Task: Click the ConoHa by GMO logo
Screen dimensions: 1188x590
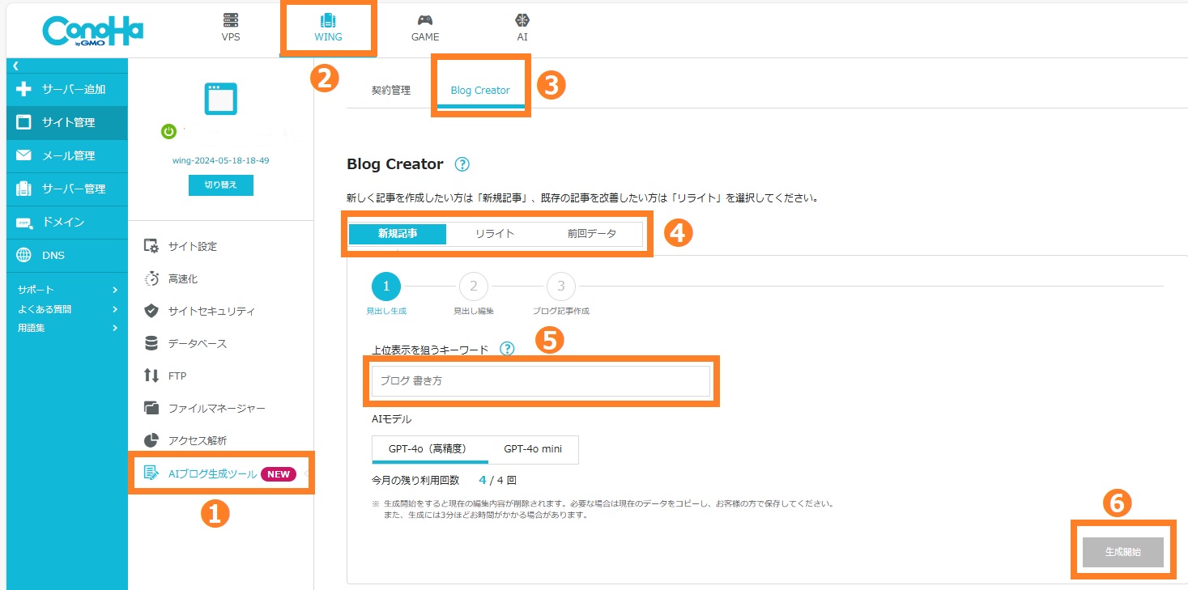Action: tap(92, 31)
